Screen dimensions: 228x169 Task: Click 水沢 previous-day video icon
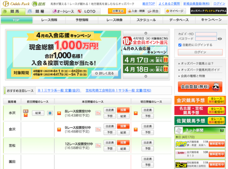click(x=50, y=113)
